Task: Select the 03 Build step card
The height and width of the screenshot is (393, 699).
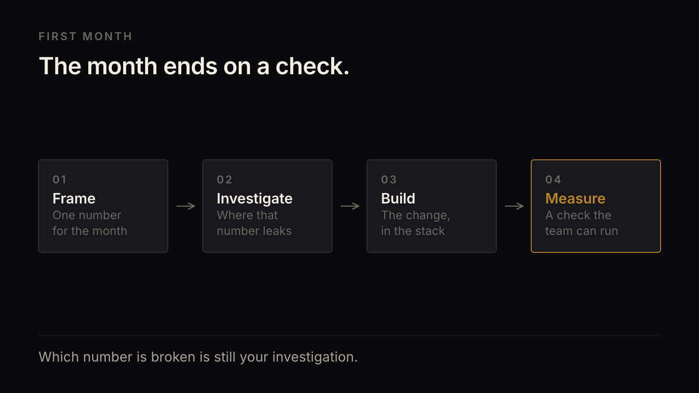Action: tap(432, 206)
